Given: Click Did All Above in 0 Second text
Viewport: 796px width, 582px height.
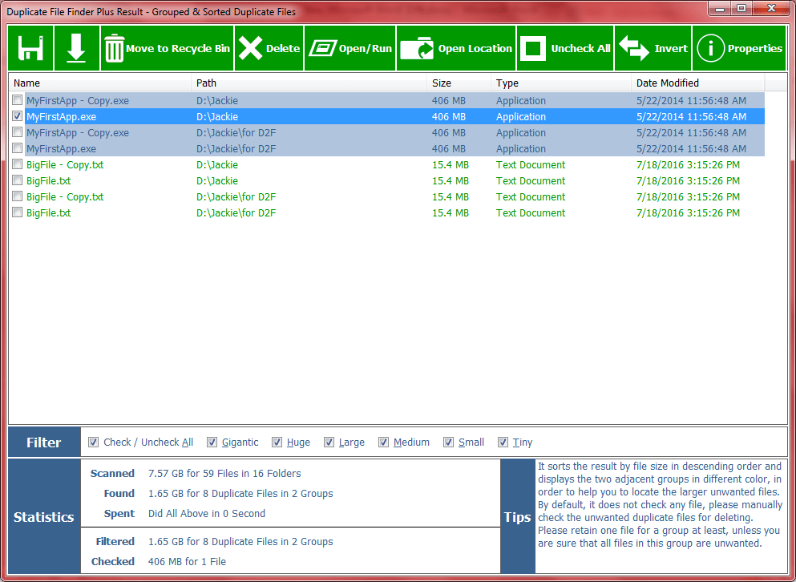Looking at the screenshot, I should pyautogui.click(x=207, y=513).
